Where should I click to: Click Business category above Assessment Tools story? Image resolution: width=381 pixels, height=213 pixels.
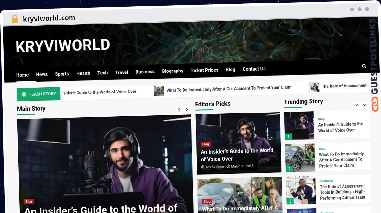point(326,181)
